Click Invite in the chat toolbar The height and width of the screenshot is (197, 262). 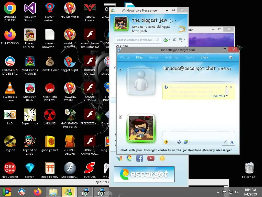coord(190,57)
